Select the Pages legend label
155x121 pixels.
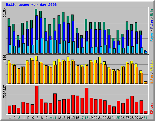(x=151, y=37)
